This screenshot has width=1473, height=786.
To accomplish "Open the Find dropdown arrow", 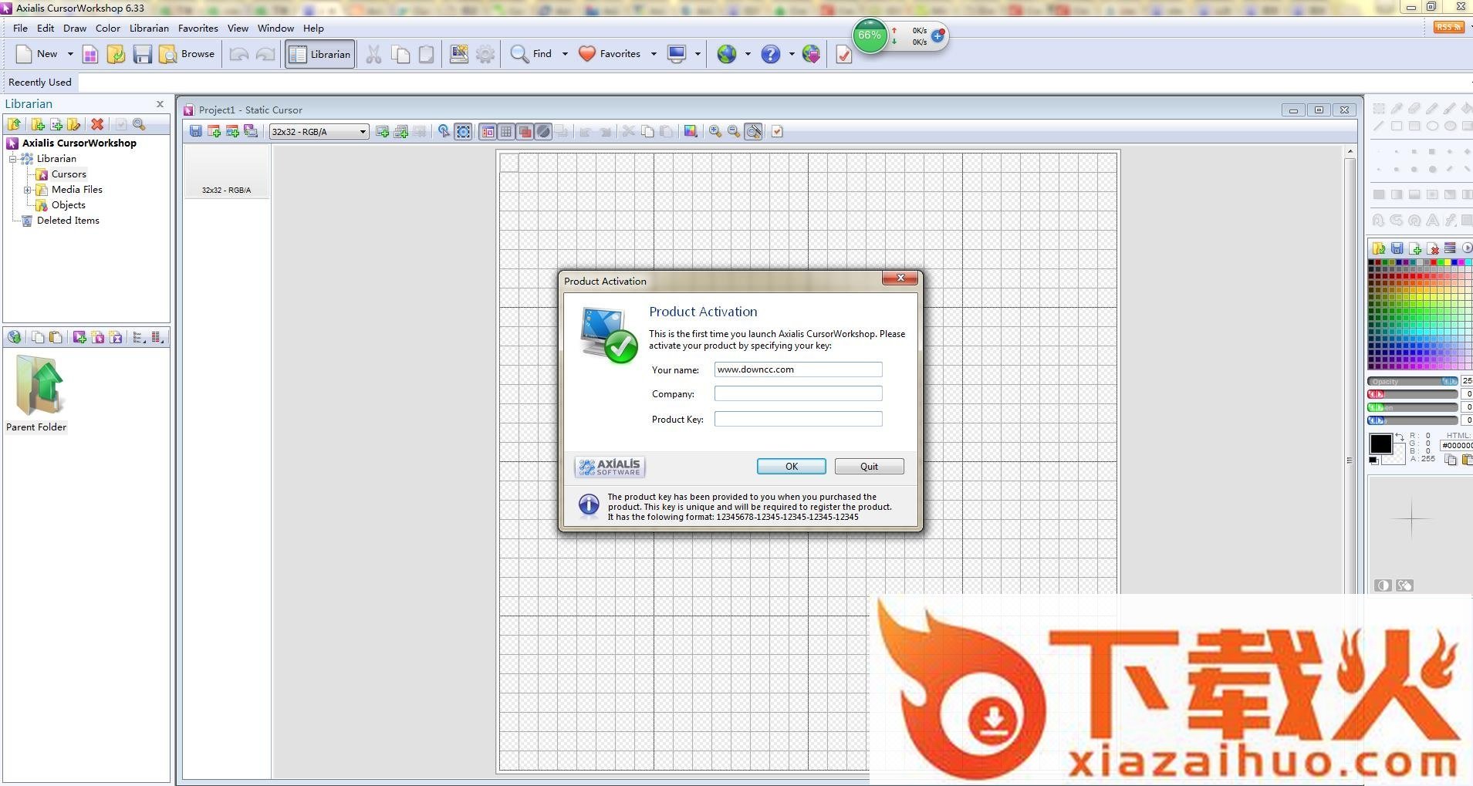I will (565, 54).
